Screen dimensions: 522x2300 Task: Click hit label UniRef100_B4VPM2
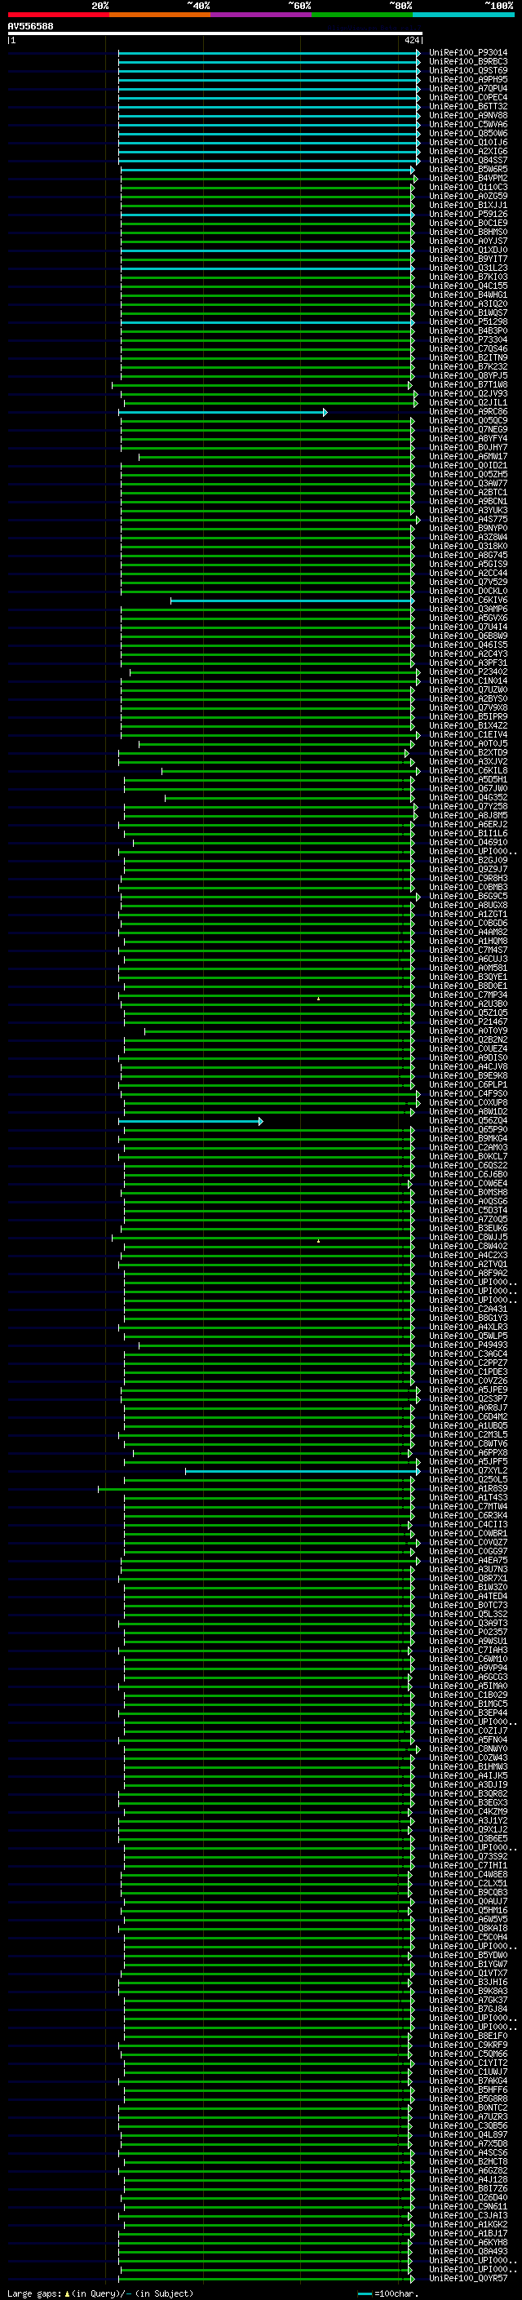coord(468,179)
